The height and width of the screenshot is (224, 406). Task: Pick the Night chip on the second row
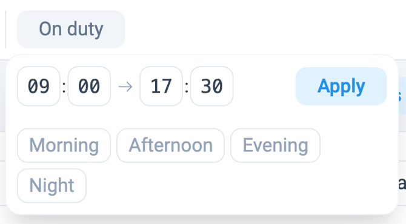(x=52, y=185)
